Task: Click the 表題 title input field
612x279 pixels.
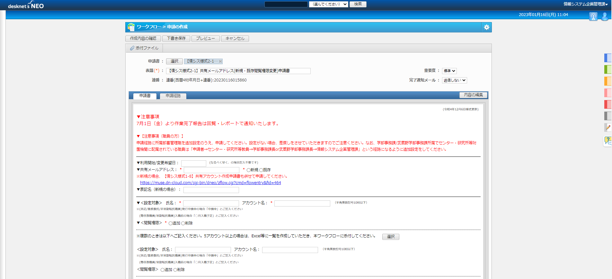Action: tap(238, 71)
